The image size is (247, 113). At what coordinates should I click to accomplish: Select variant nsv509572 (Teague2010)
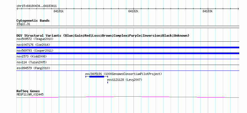[35, 39]
